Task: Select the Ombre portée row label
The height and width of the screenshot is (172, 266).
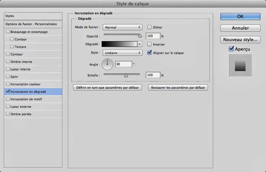Action: [21, 114]
